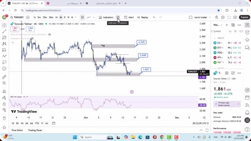Click the candlestick chart type icon
This screenshot has height=141, width=251.
[x=83, y=18]
